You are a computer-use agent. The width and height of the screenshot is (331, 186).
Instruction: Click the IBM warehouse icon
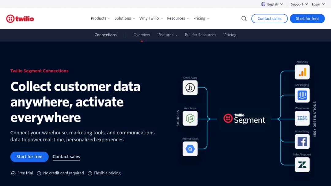tap(302, 118)
